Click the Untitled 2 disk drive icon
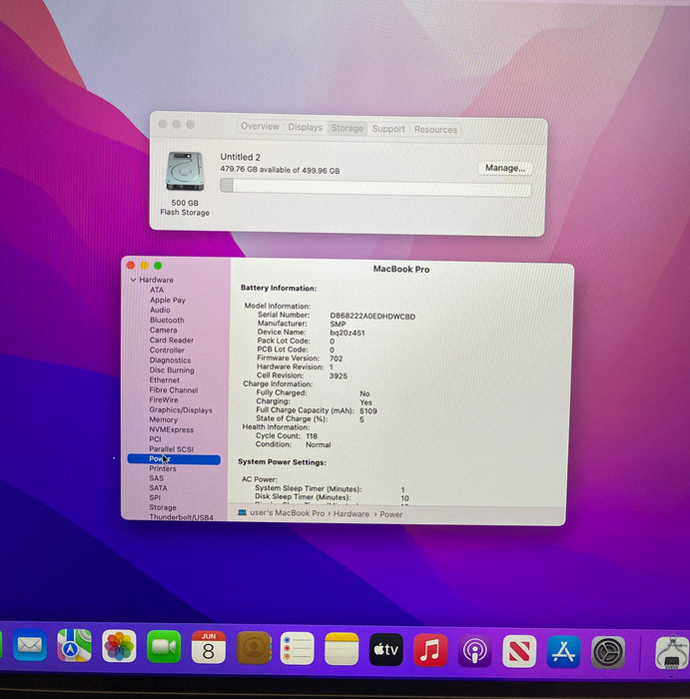 tap(185, 171)
